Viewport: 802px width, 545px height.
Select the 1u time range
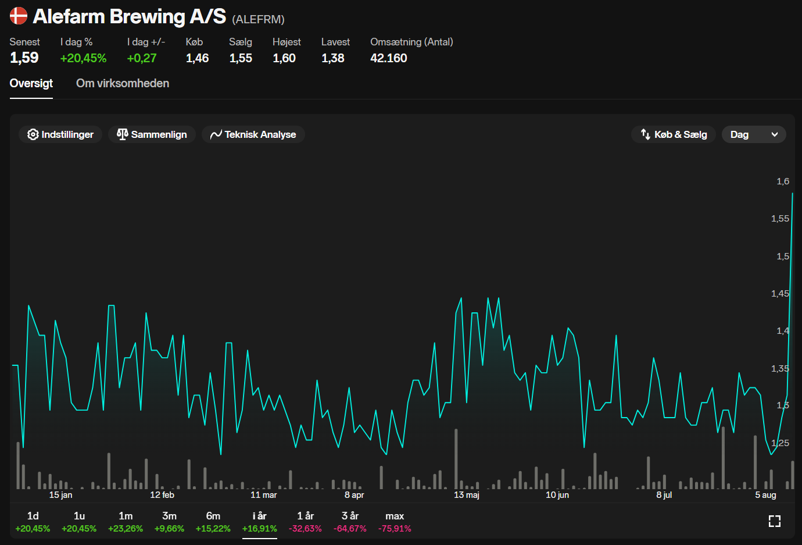(x=79, y=522)
